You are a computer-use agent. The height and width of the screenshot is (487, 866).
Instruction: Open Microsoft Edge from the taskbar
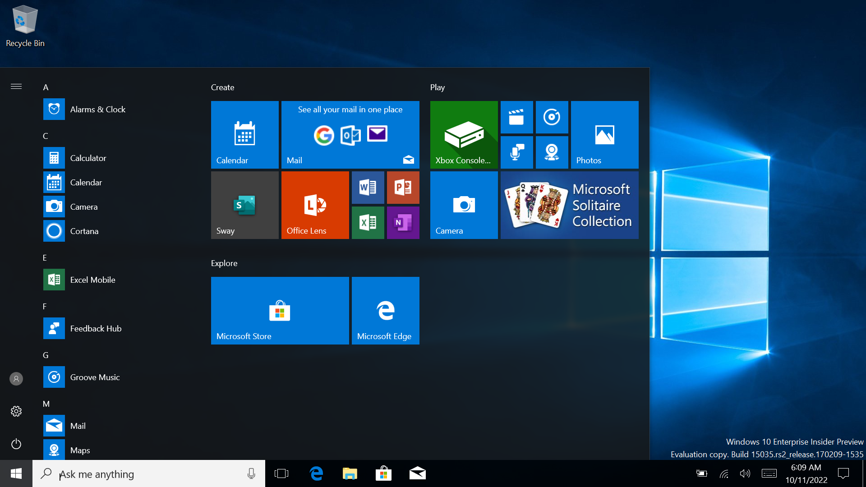(x=317, y=473)
